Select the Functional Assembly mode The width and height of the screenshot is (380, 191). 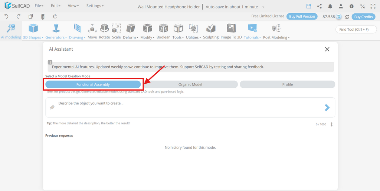click(x=93, y=84)
